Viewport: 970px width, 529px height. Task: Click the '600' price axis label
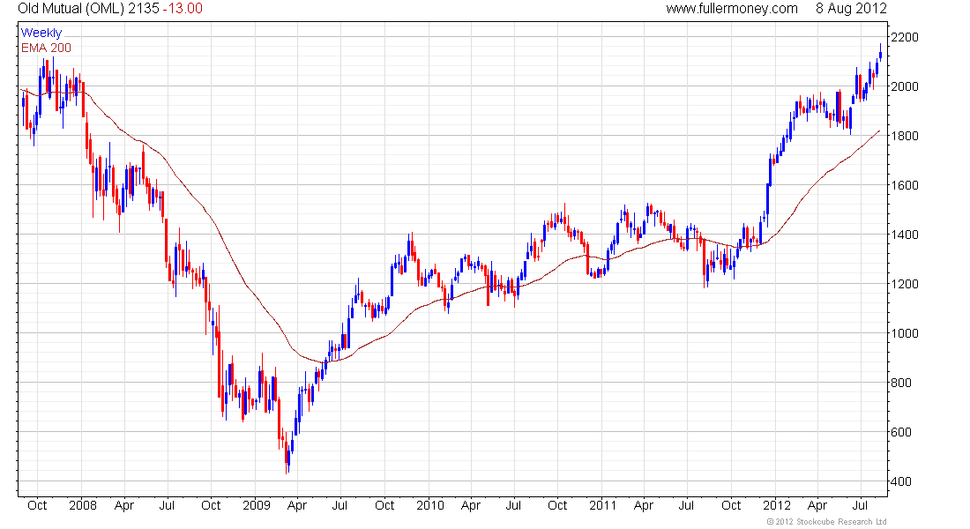point(900,433)
